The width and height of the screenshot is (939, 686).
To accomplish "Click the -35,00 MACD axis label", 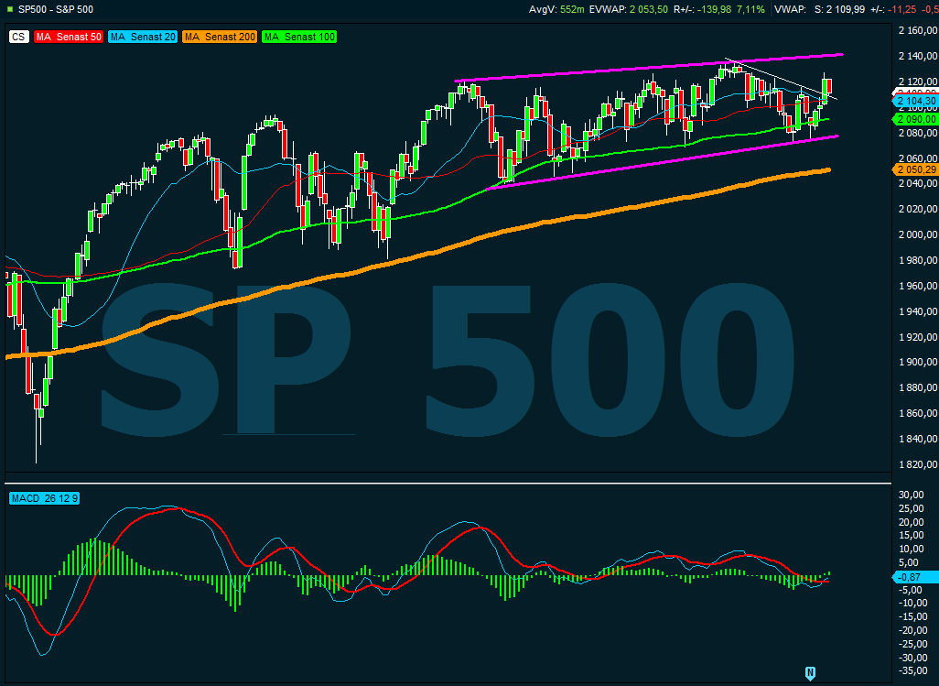I will point(911,671).
